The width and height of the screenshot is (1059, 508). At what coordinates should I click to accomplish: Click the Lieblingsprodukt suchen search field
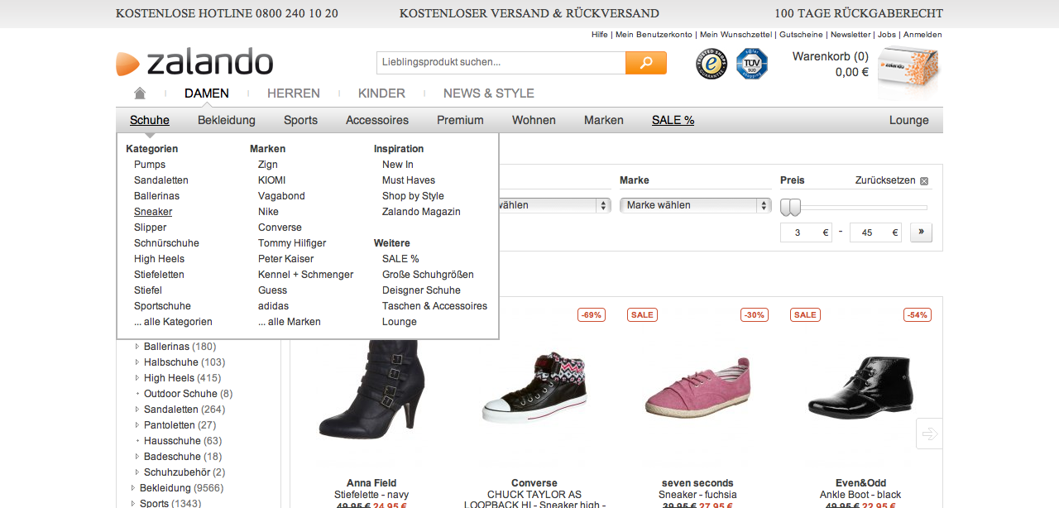click(501, 63)
